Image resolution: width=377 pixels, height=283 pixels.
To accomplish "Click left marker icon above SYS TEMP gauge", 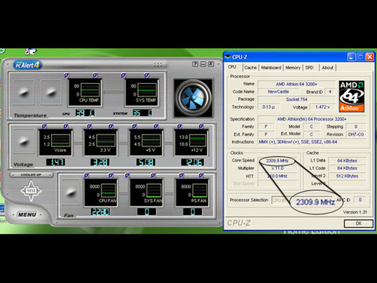I will tap(124, 76).
